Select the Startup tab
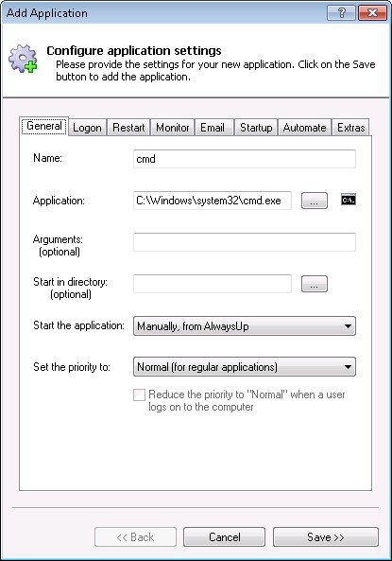 point(256,128)
